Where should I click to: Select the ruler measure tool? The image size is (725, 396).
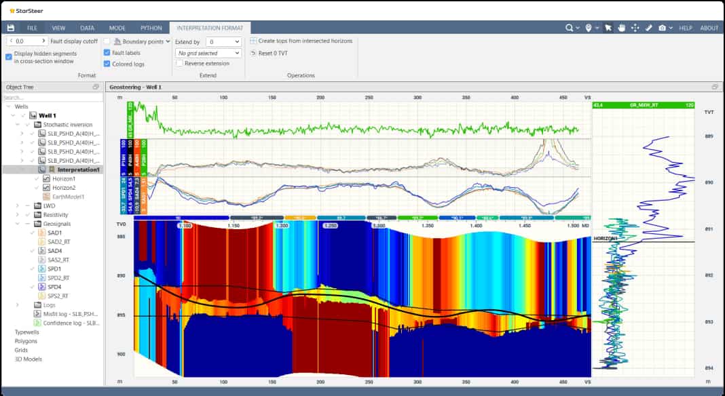click(x=649, y=28)
